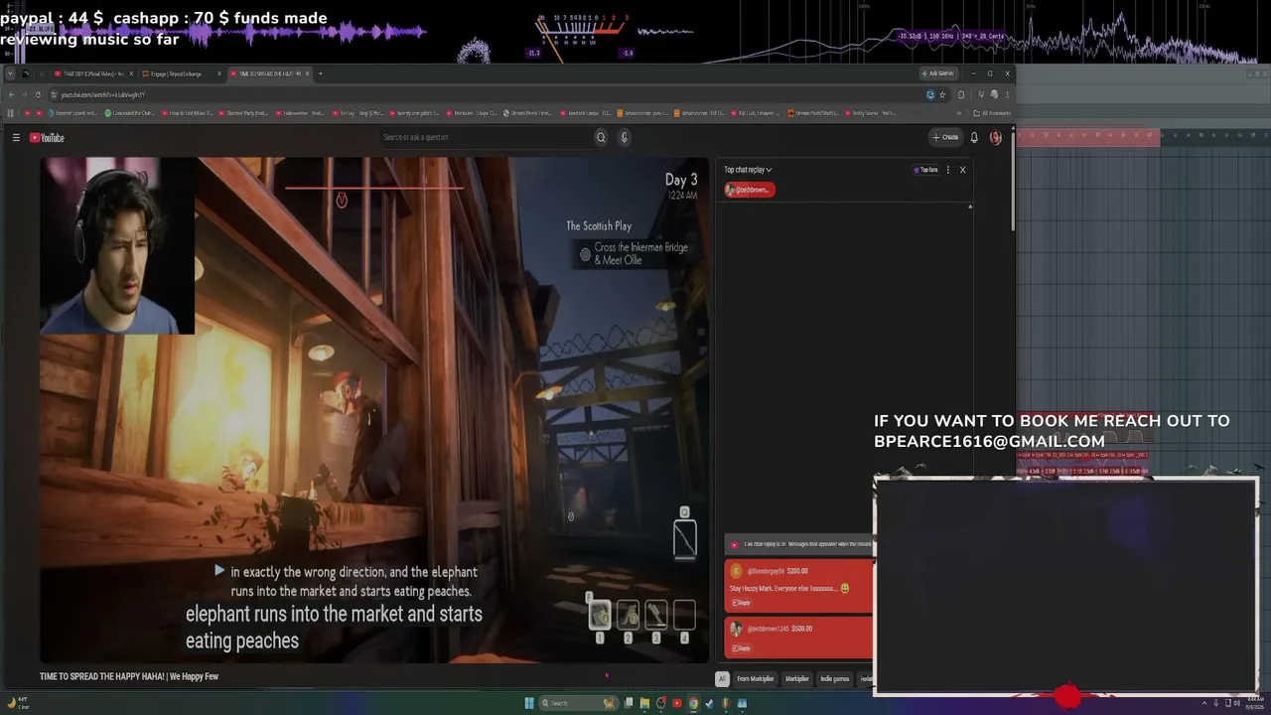Open the YouTube guide hamburger menu
This screenshot has height=715, width=1271.
16,138
